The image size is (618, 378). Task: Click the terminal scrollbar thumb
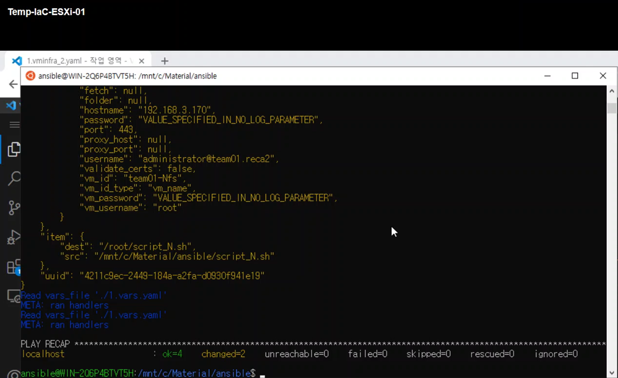coord(612,108)
